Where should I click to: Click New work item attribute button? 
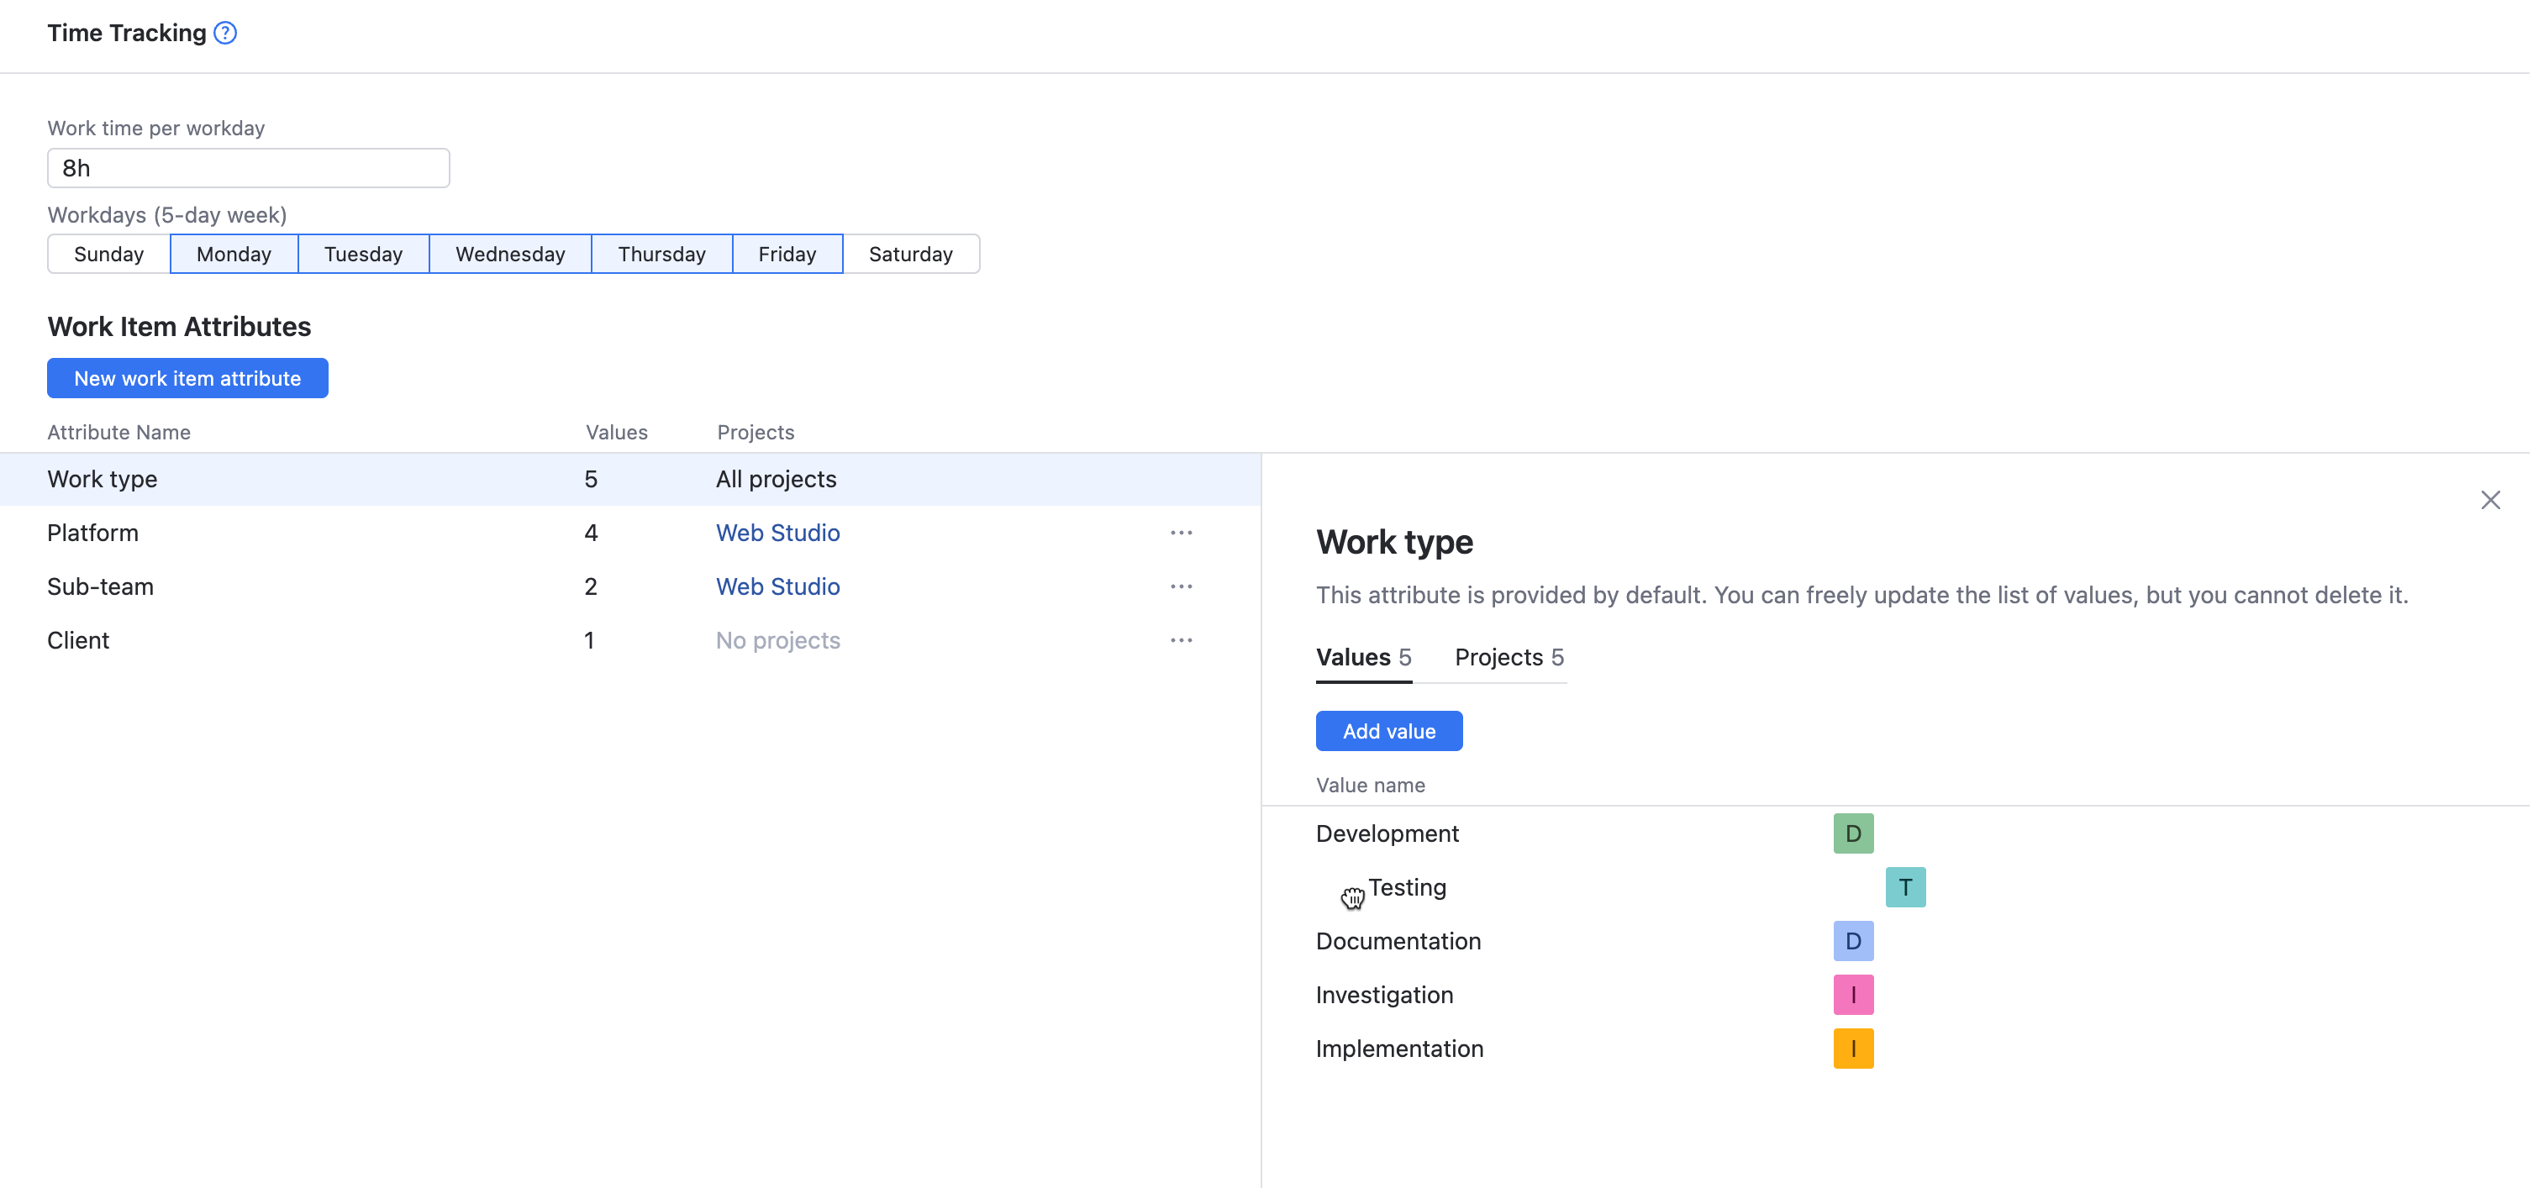[x=187, y=378]
